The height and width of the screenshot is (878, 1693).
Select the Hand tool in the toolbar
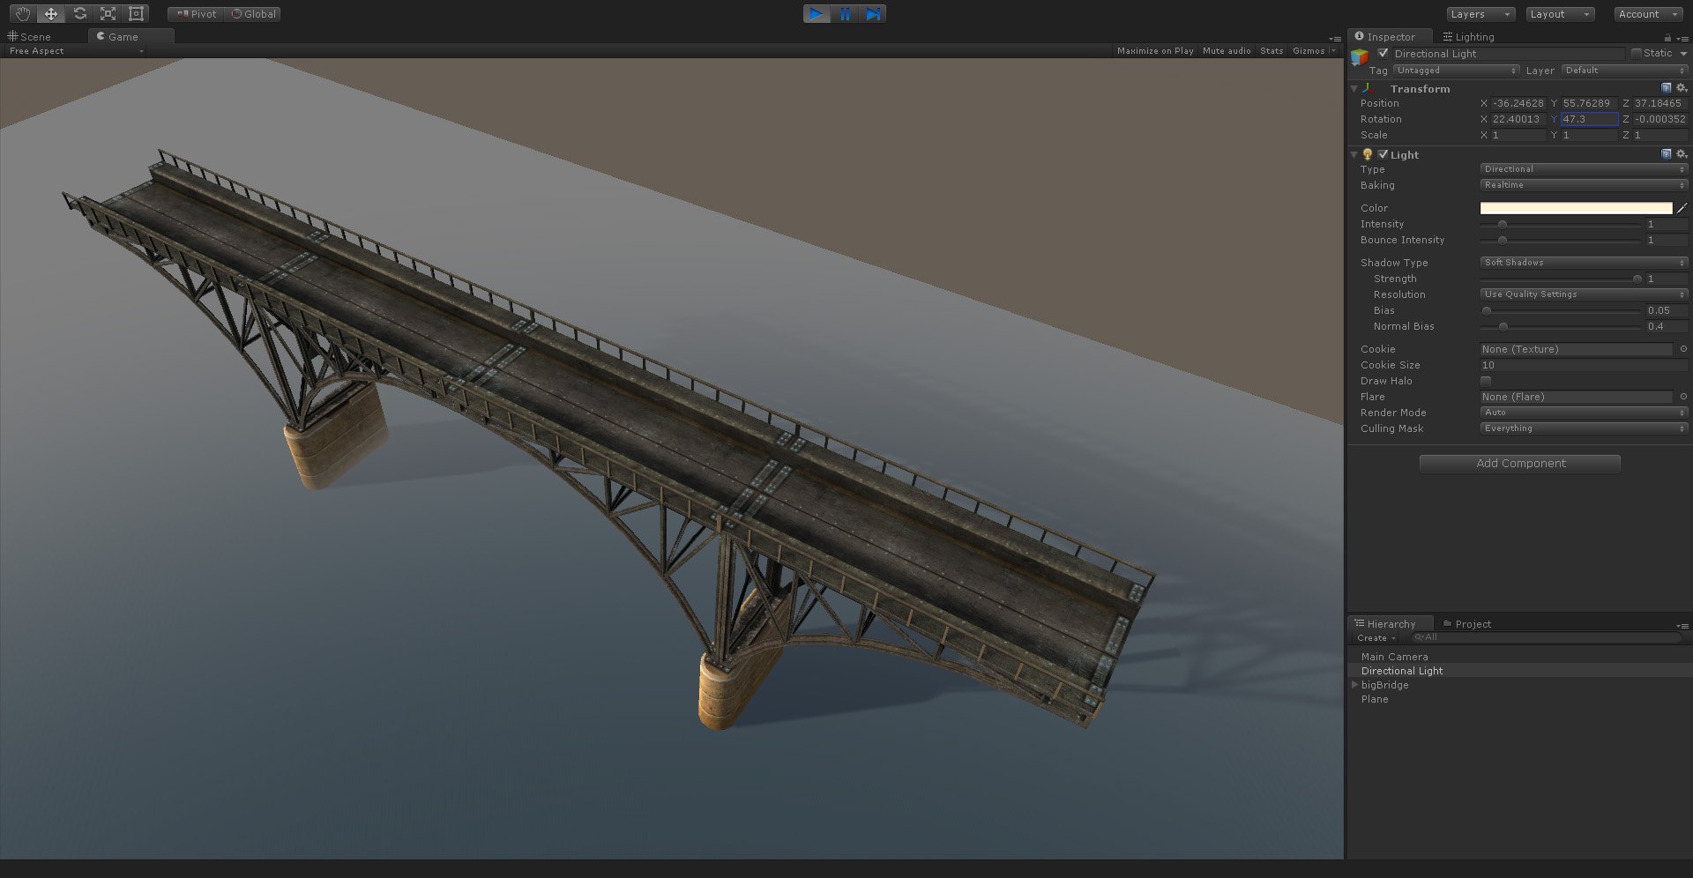click(23, 14)
